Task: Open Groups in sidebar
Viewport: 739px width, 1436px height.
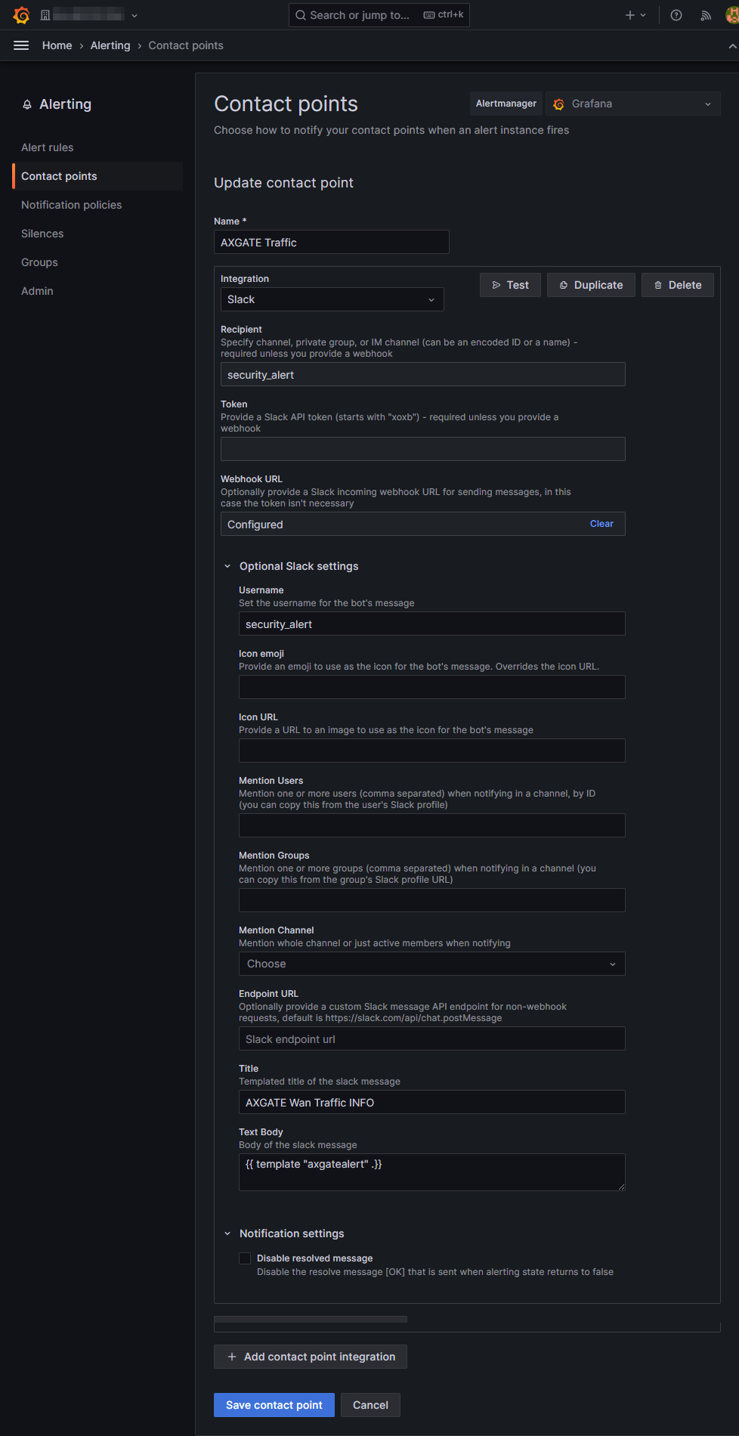Action: coord(39,262)
